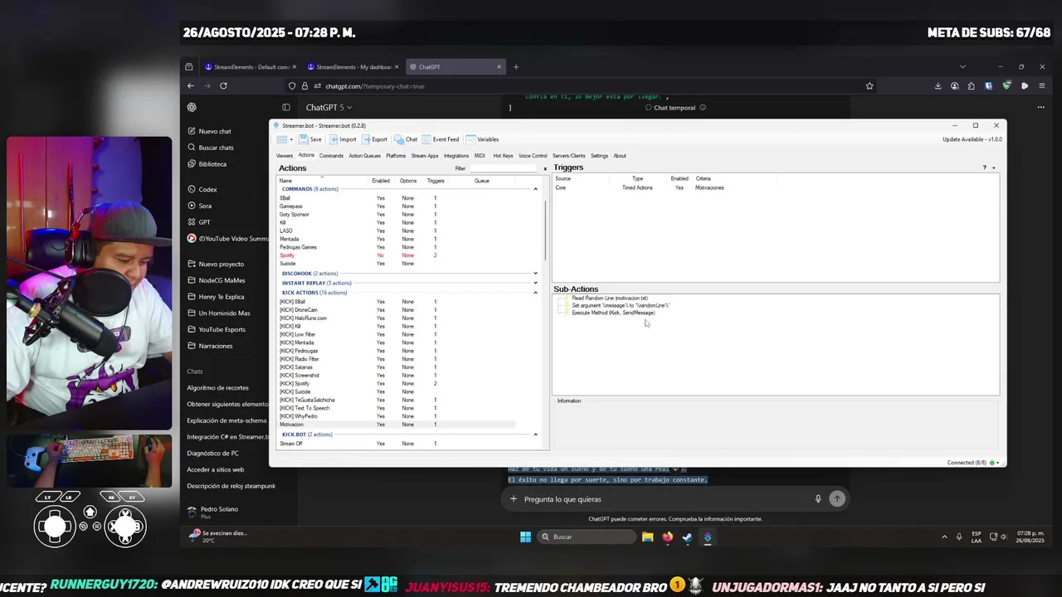Bookmark this page with the star icon
The height and width of the screenshot is (597, 1062).
(x=870, y=85)
